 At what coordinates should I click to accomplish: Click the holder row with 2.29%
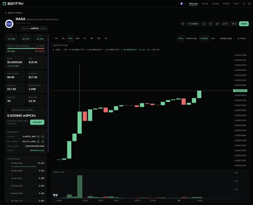[26, 180]
